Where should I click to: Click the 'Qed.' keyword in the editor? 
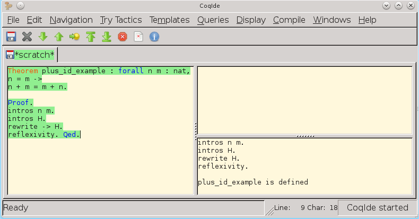coord(72,134)
